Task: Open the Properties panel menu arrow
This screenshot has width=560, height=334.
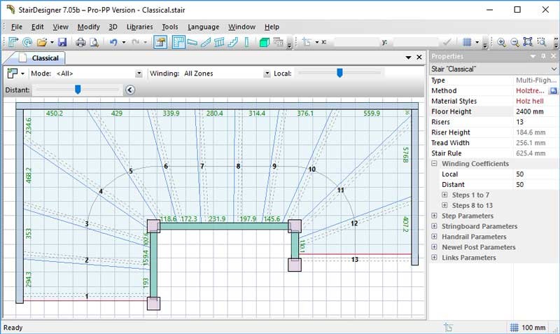Action: (533, 56)
